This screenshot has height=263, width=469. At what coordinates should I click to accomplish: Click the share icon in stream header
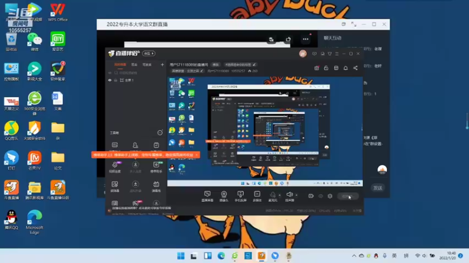[x=355, y=68]
